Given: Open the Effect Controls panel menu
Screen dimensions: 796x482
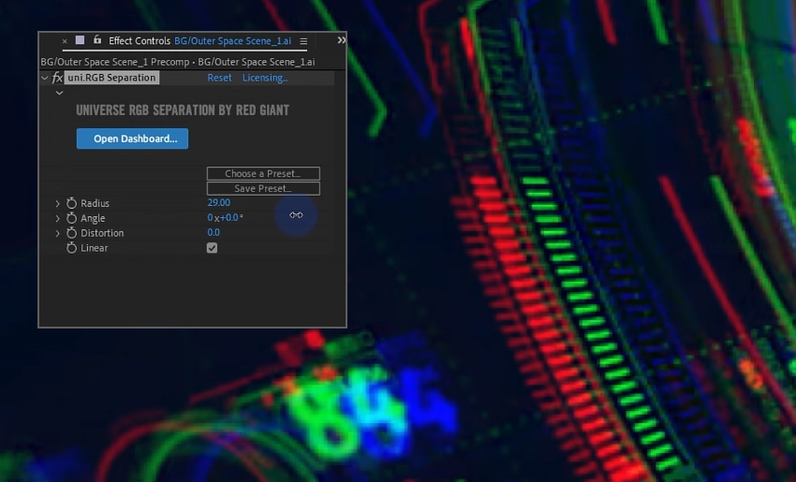Looking at the screenshot, I should tap(303, 41).
